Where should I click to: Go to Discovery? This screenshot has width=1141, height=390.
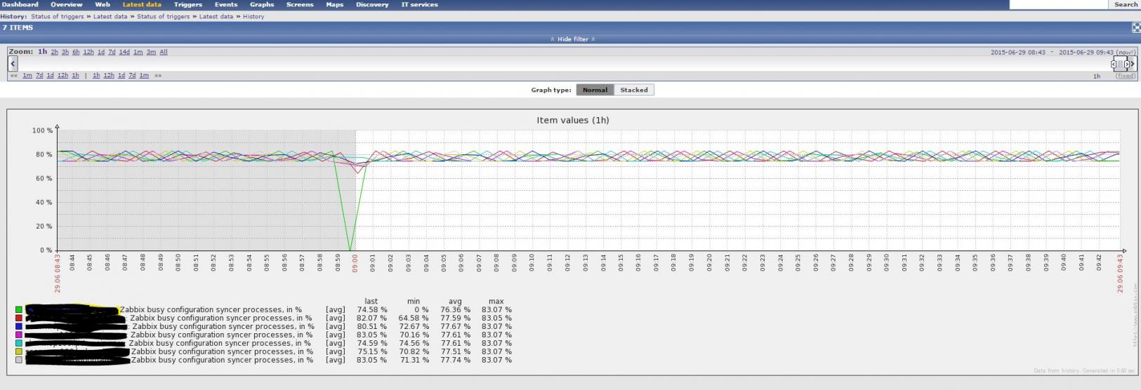coord(372,4)
